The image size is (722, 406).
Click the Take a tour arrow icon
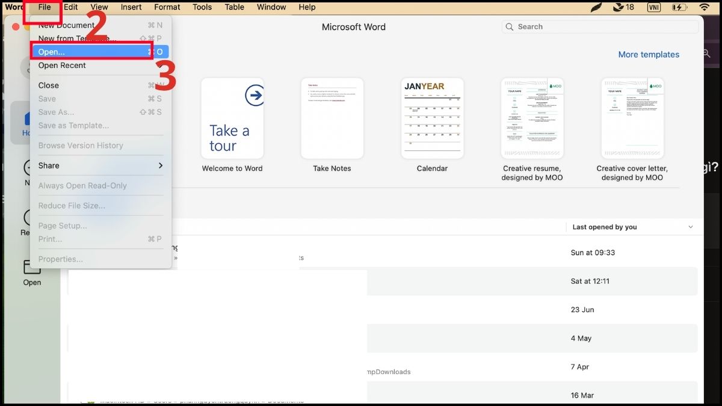(x=255, y=95)
